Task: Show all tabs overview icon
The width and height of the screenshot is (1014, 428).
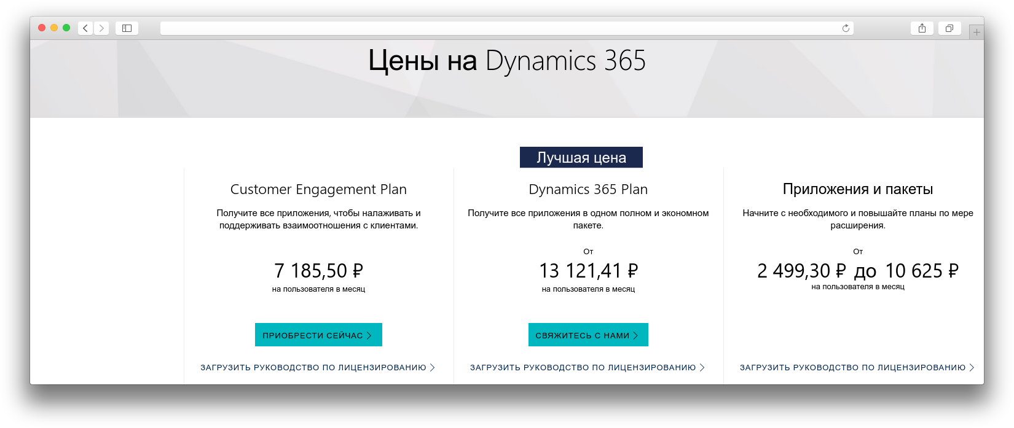Action: [x=949, y=28]
